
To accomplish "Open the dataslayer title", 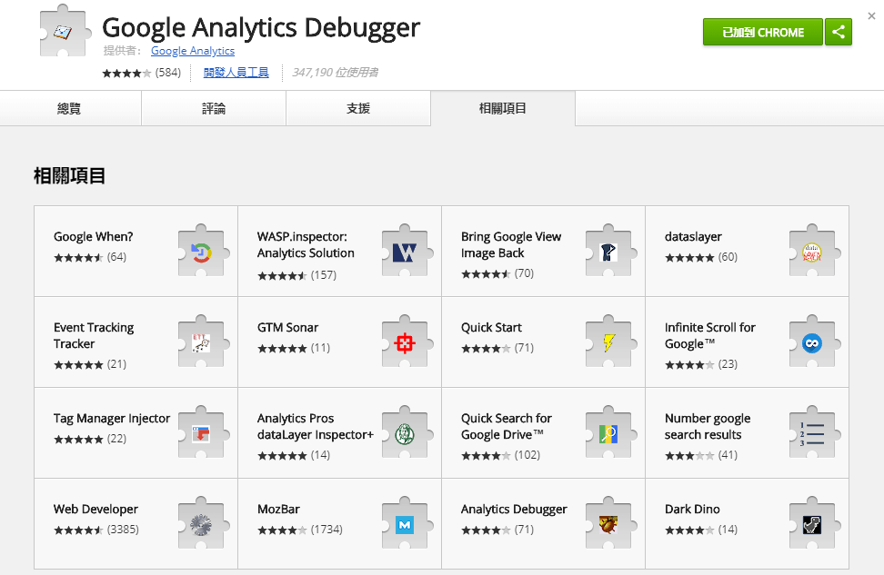I will (x=693, y=236).
